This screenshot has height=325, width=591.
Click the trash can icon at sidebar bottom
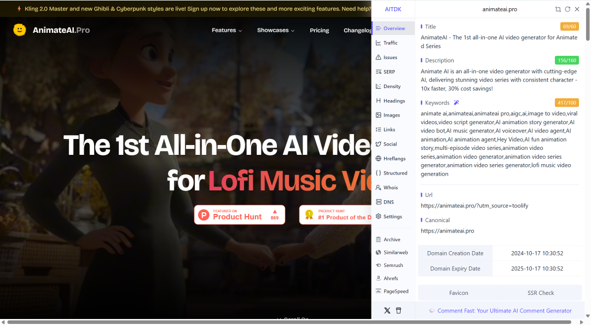[398, 311]
